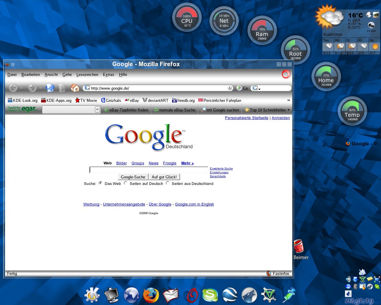Stop loading with the Stop icon
381x305 pixels.
pyautogui.click(x=63, y=88)
